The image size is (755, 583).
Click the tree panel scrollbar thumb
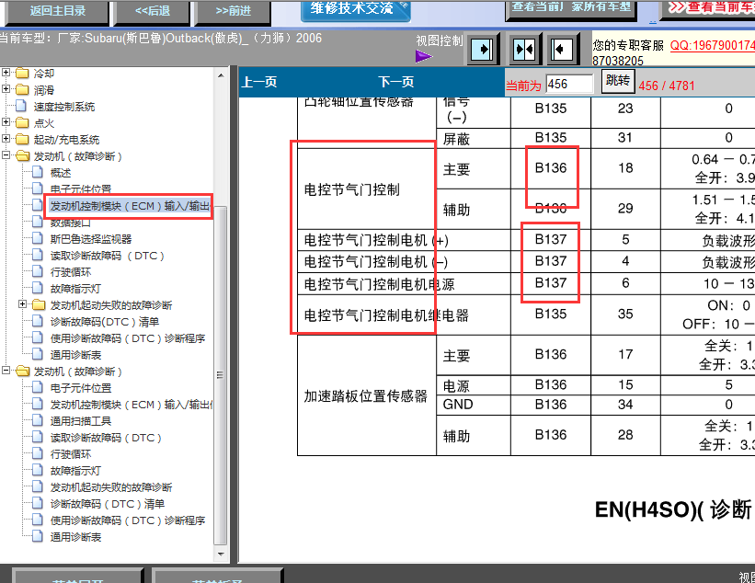[220, 377]
